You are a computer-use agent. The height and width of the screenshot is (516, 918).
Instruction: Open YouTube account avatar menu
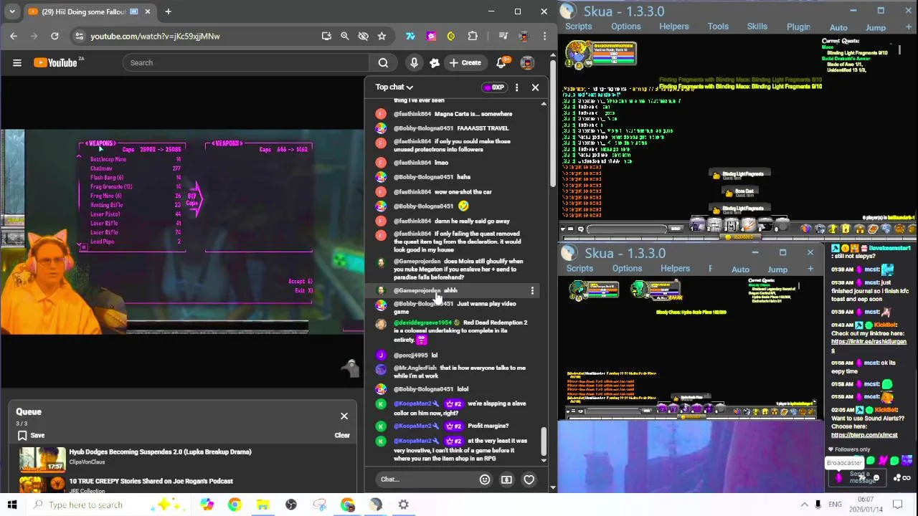[527, 63]
